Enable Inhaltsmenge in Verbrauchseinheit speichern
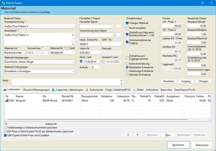The height and width of the screenshot is (151, 216). click(x=5, y=128)
